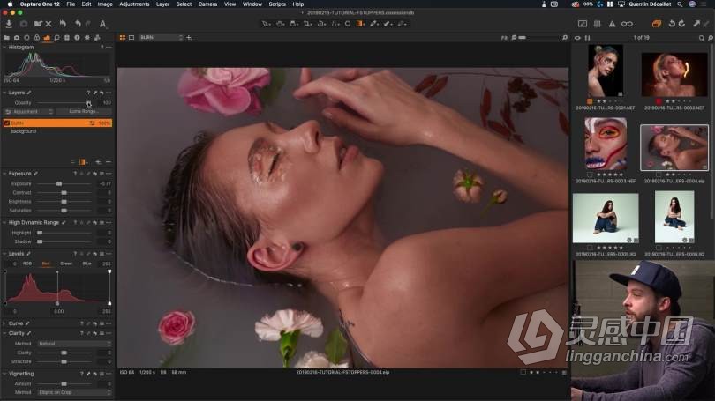The image size is (715, 401).
Task: Select the Crop cursor tool
Action: tap(308, 24)
